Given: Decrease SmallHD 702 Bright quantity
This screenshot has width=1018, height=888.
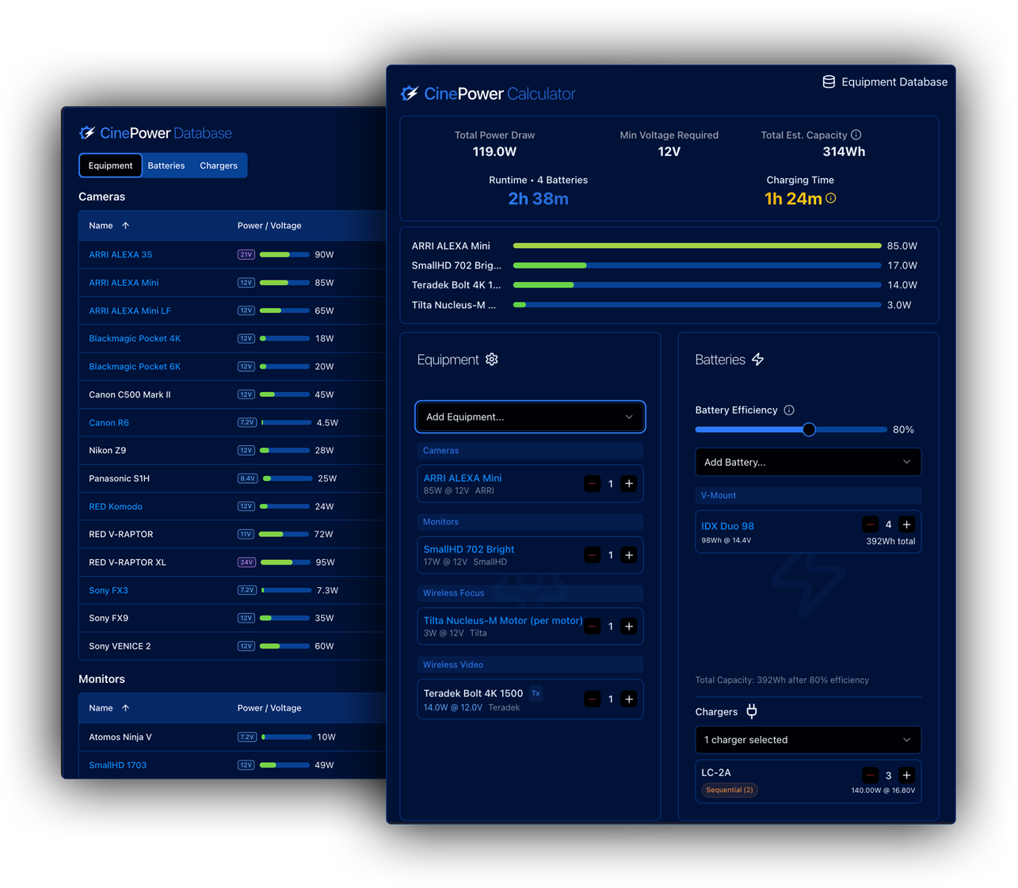Looking at the screenshot, I should tap(592, 555).
